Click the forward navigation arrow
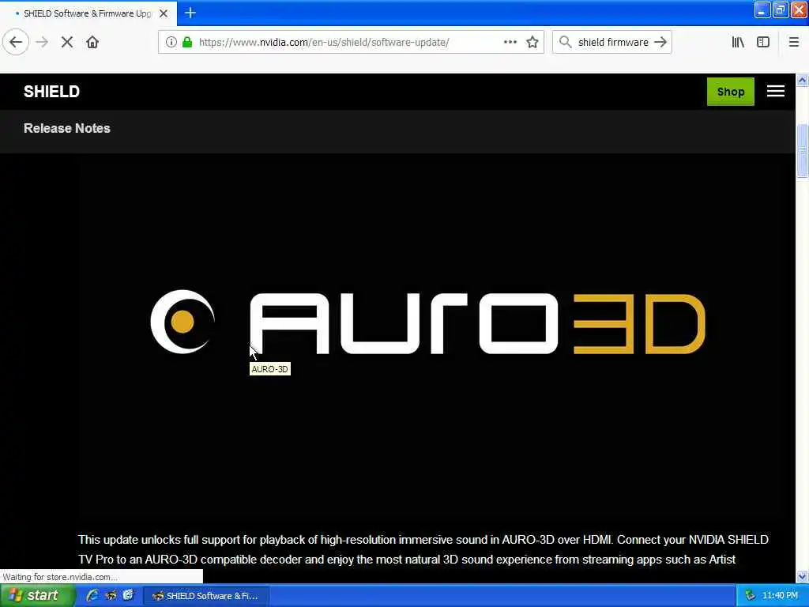The image size is (809, 607). pos(43,43)
